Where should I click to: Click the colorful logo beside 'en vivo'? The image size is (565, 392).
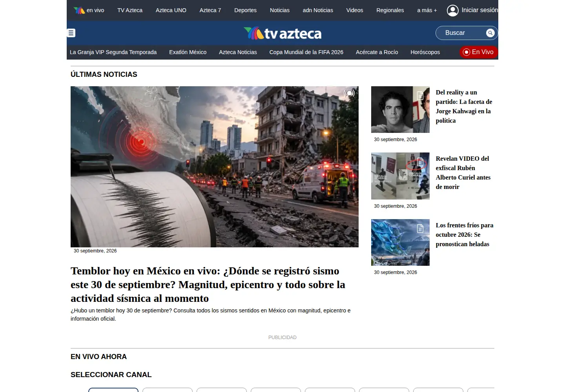click(x=79, y=11)
